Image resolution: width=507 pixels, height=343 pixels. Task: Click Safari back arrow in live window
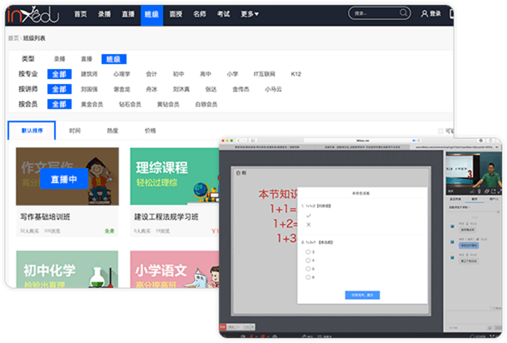239,141
